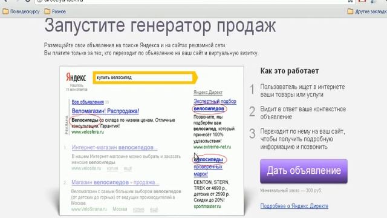Image resolution: width=387 pixels, height=218 pixels.
Task: Open the Разное bookmarks folder
Action: (55, 12)
